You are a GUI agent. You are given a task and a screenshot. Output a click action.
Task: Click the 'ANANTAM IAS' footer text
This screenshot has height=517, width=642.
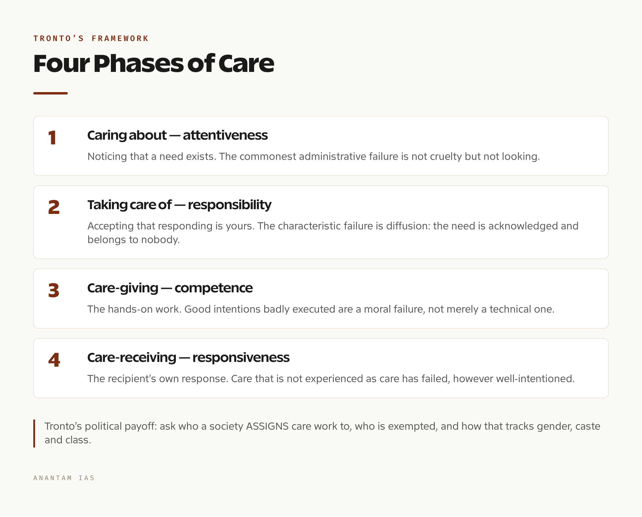(64, 478)
